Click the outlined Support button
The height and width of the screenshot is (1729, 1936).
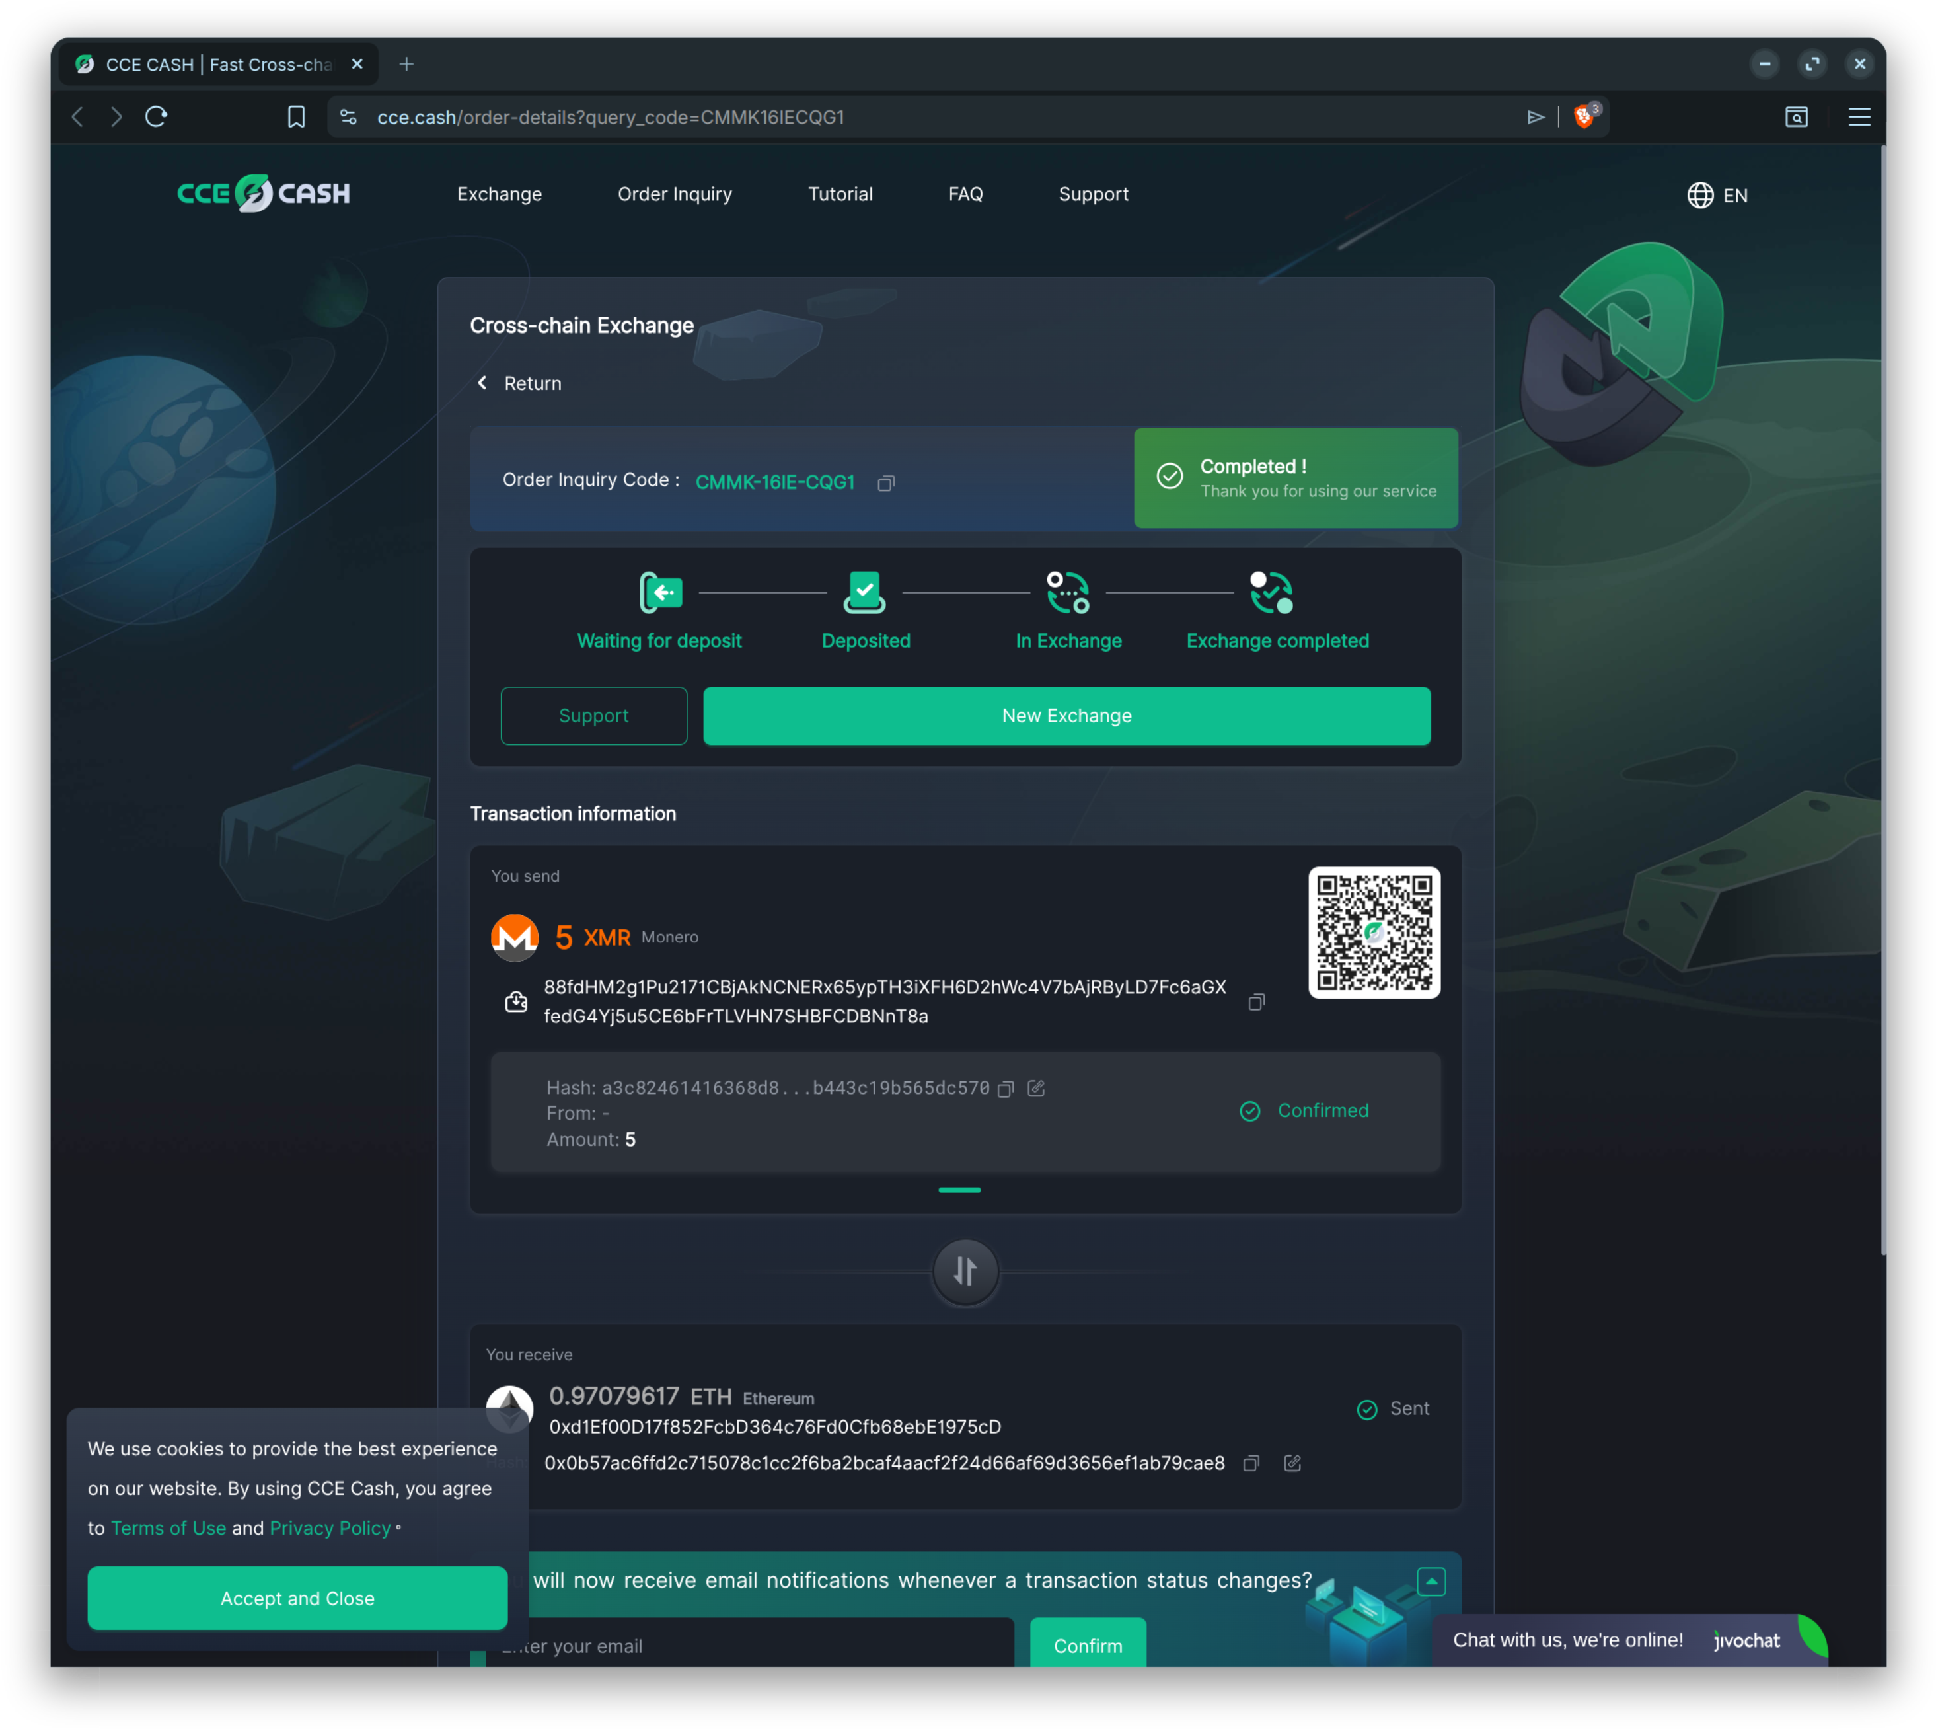(593, 716)
